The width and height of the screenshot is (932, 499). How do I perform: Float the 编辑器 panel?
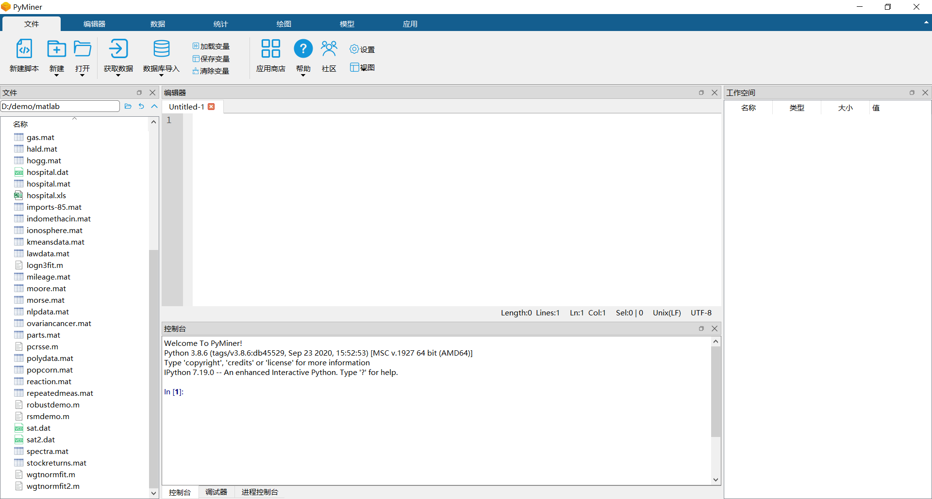tap(701, 93)
